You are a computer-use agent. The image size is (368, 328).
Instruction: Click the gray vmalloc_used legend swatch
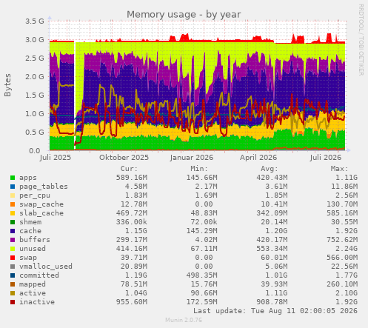coord(13,267)
